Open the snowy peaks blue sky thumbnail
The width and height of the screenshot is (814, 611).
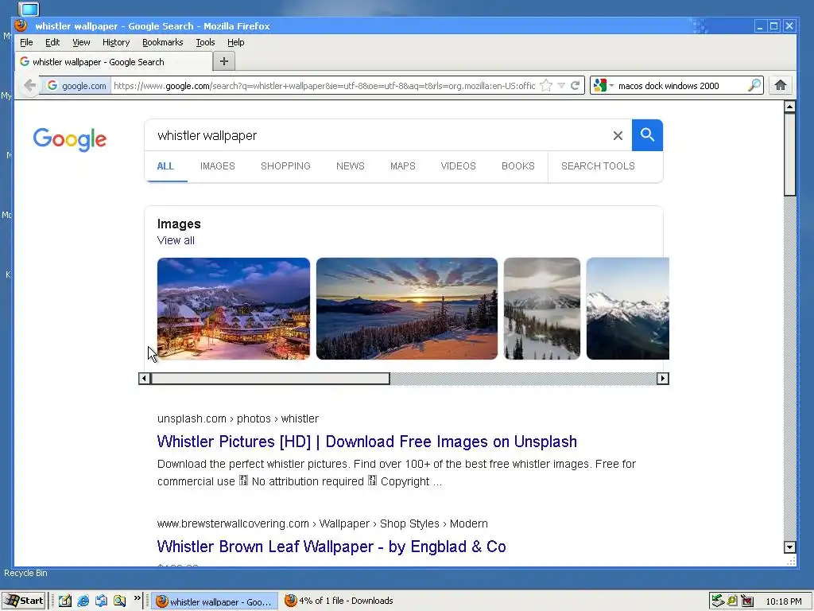(x=628, y=309)
